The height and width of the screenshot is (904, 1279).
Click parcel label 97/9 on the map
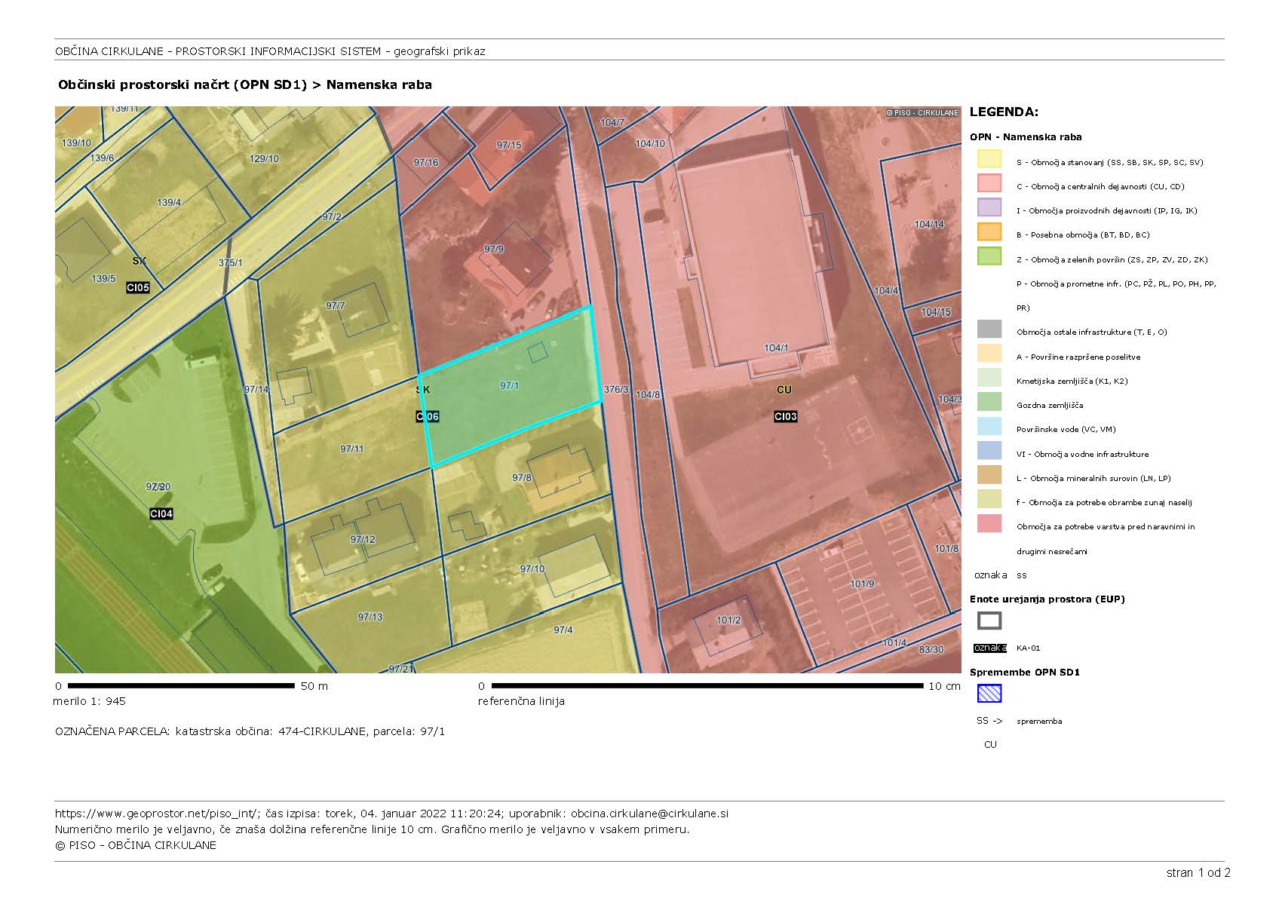point(494,250)
